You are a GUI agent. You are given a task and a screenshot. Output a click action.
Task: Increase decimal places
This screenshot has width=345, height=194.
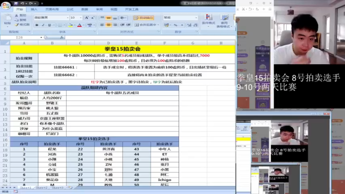189,25
